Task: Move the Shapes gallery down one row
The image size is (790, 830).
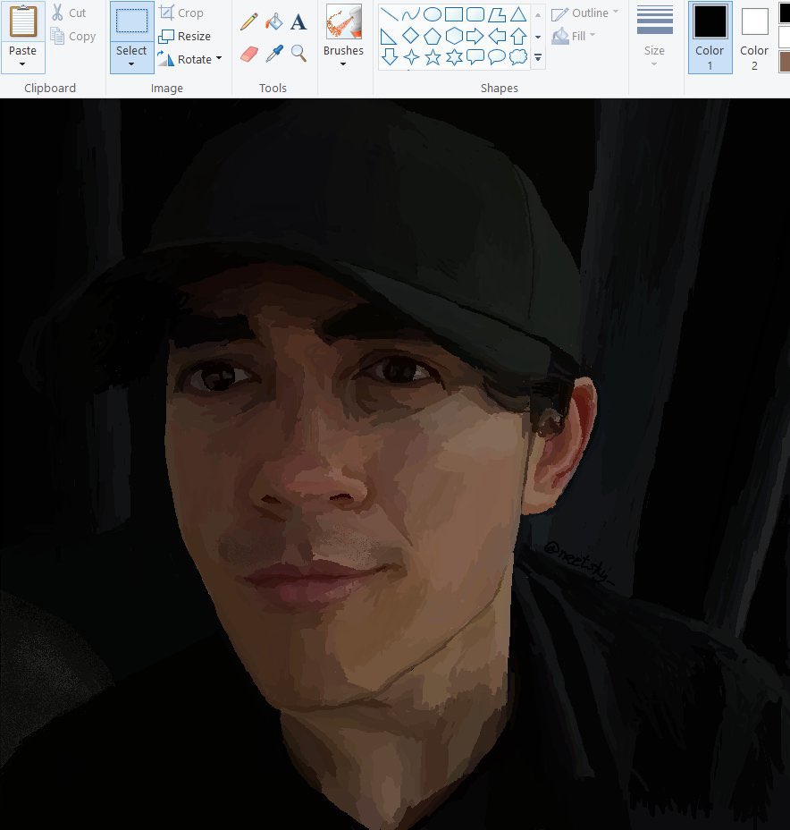Action: (538, 37)
